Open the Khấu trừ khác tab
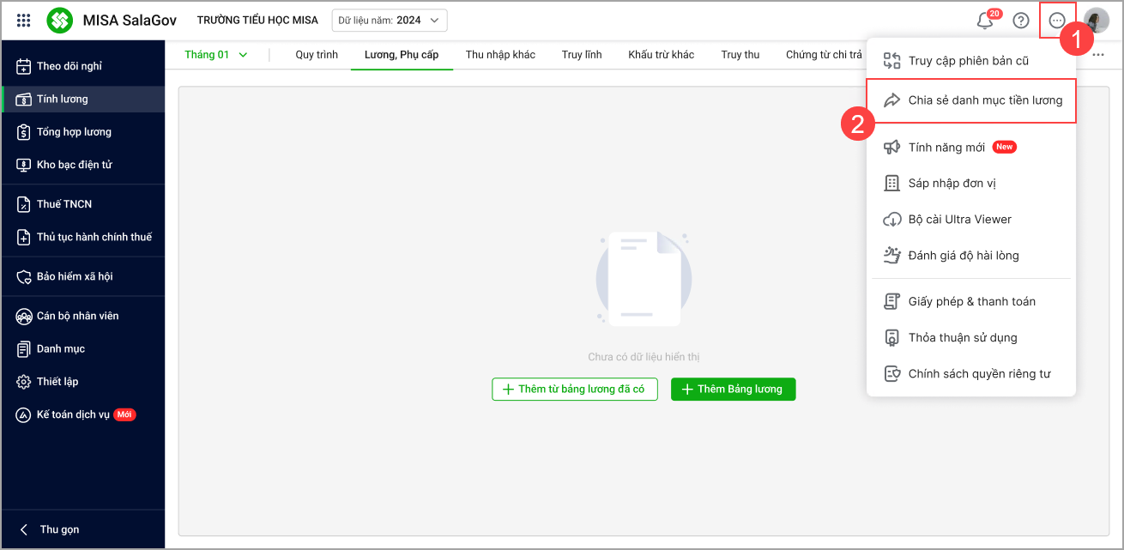1124x550 pixels. 661,55
